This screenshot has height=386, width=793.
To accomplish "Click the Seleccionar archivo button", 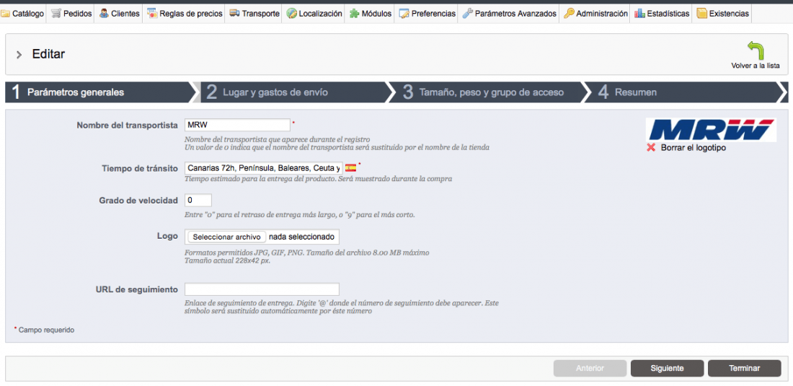I will pyautogui.click(x=227, y=237).
